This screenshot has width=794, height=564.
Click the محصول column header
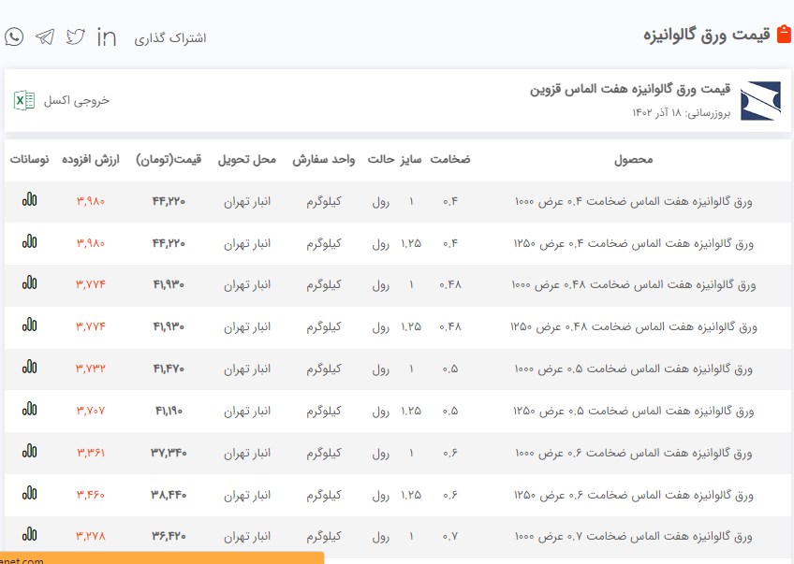click(634, 160)
